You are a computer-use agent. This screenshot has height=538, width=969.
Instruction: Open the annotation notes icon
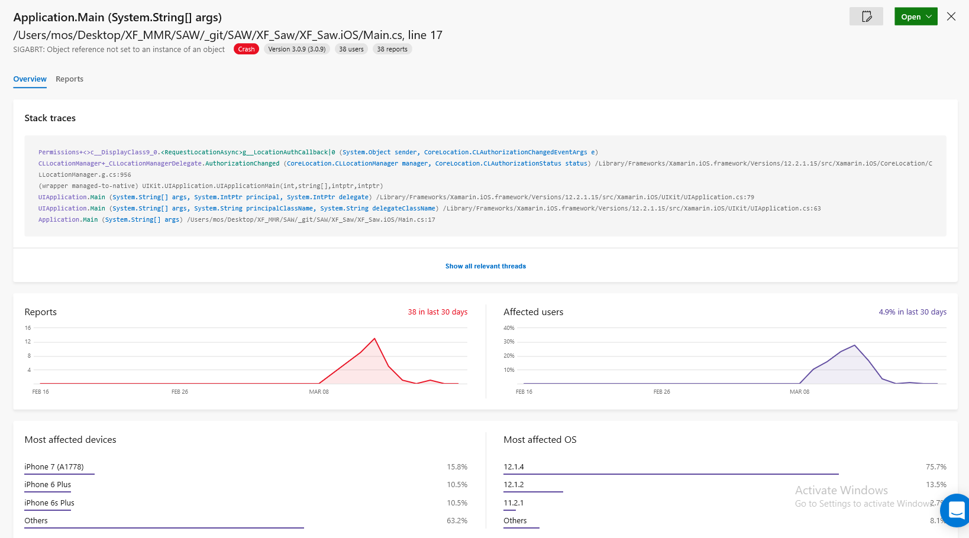pyautogui.click(x=865, y=17)
